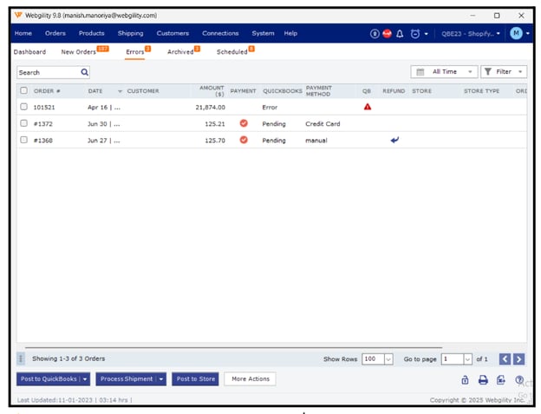Click the refund arrow icon for order #1368
The height and width of the screenshot is (414, 541).
tap(394, 140)
